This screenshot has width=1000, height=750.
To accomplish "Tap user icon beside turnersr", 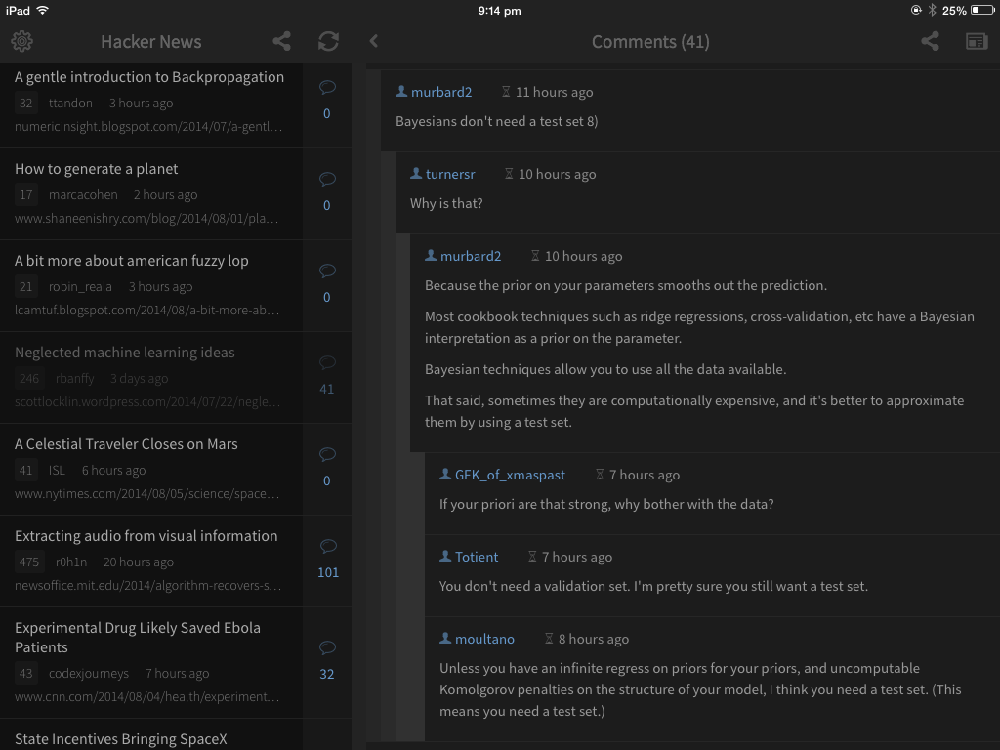I will 416,173.
